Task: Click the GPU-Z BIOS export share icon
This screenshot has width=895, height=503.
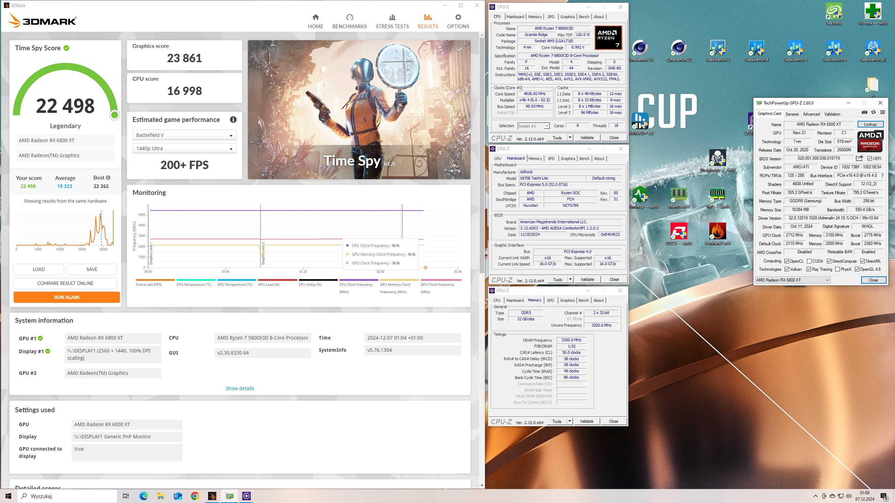Action: [859, 158]
